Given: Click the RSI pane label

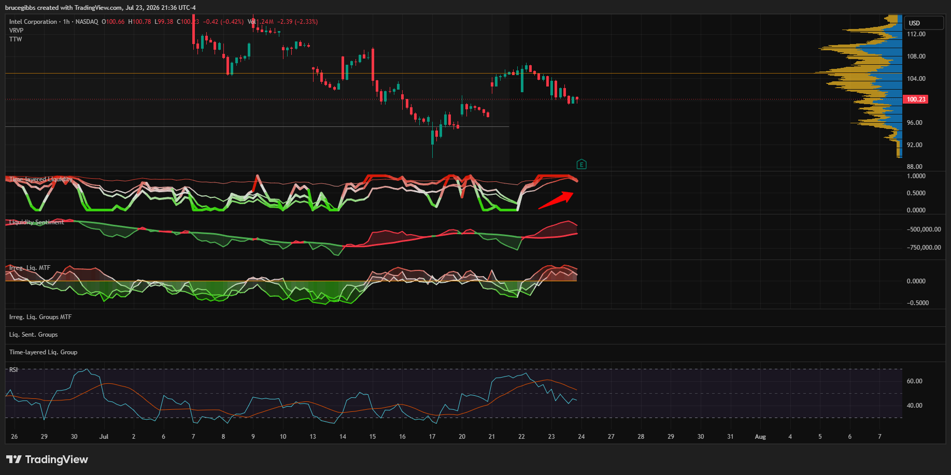Looking at the screenshot, I should 13,370.
